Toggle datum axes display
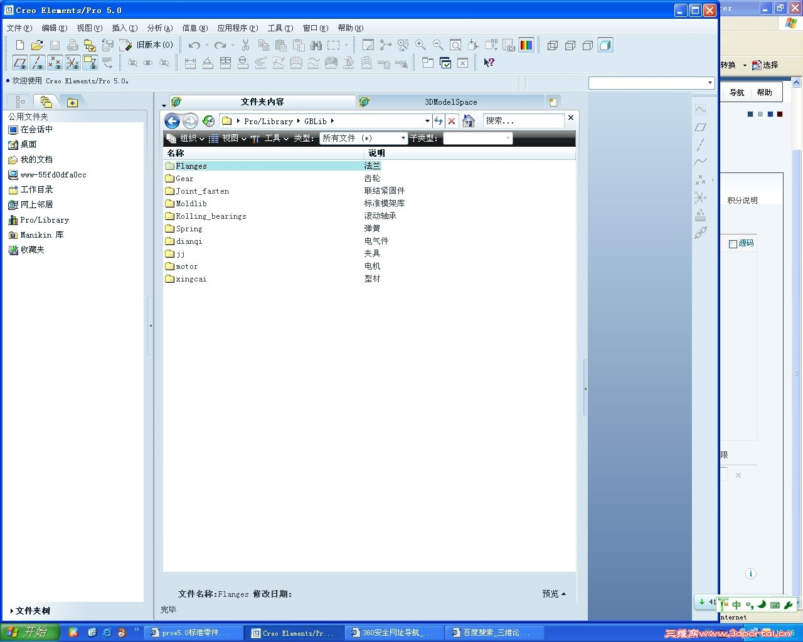Screen dimensions: 803x642 pyautogui.click(x=38, y=63)
